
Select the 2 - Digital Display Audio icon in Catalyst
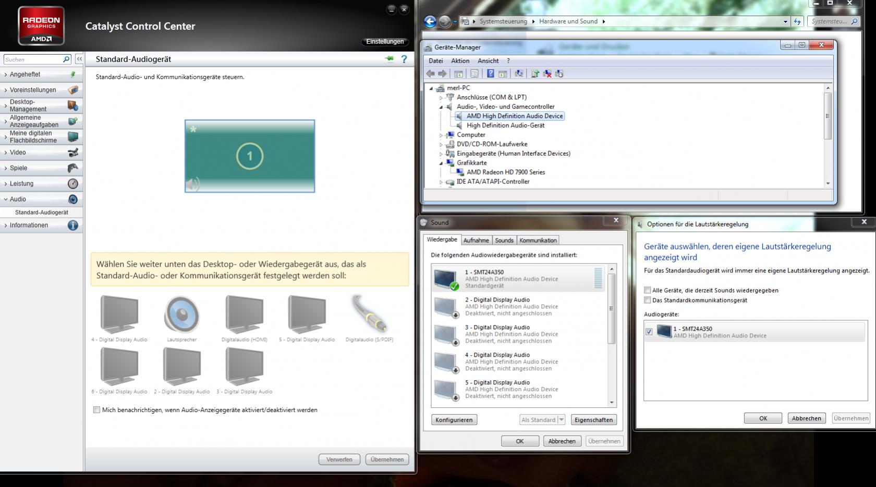(182, 367)
